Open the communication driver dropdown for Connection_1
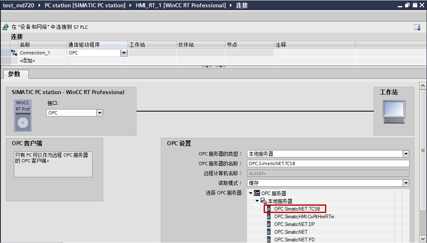The width and height of the screenshot is (427, 243). (x=124, y=53)
